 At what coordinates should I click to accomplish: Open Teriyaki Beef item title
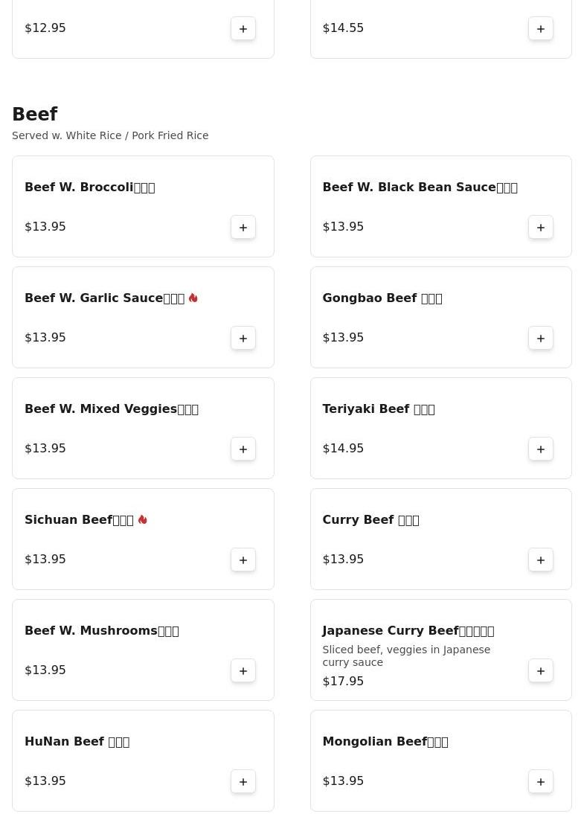378,409
